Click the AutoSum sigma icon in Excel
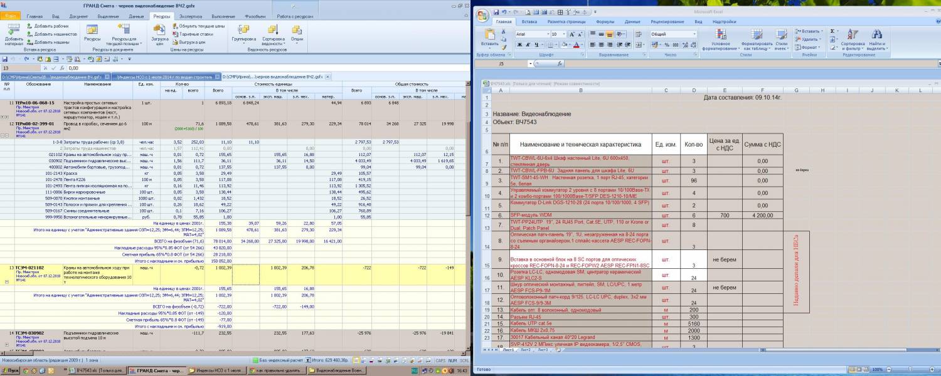The height and width of the screenshot is (376, 941). coord(833,31)
